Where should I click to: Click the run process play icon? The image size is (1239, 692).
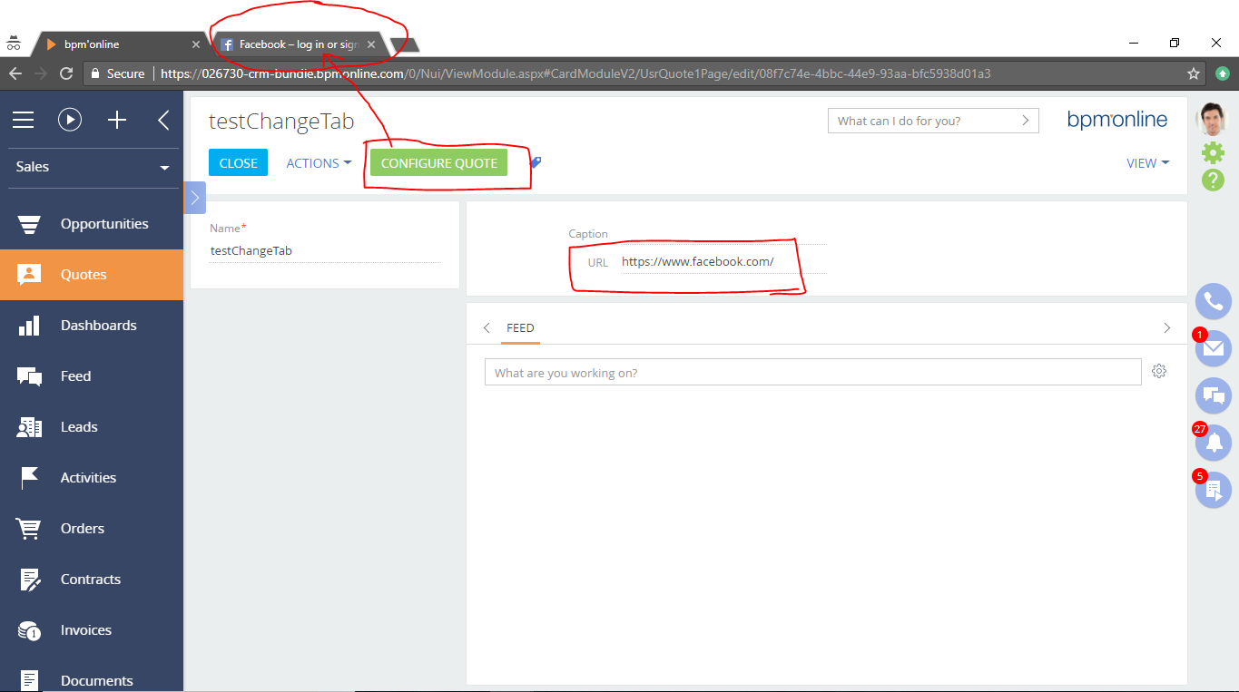70,120
